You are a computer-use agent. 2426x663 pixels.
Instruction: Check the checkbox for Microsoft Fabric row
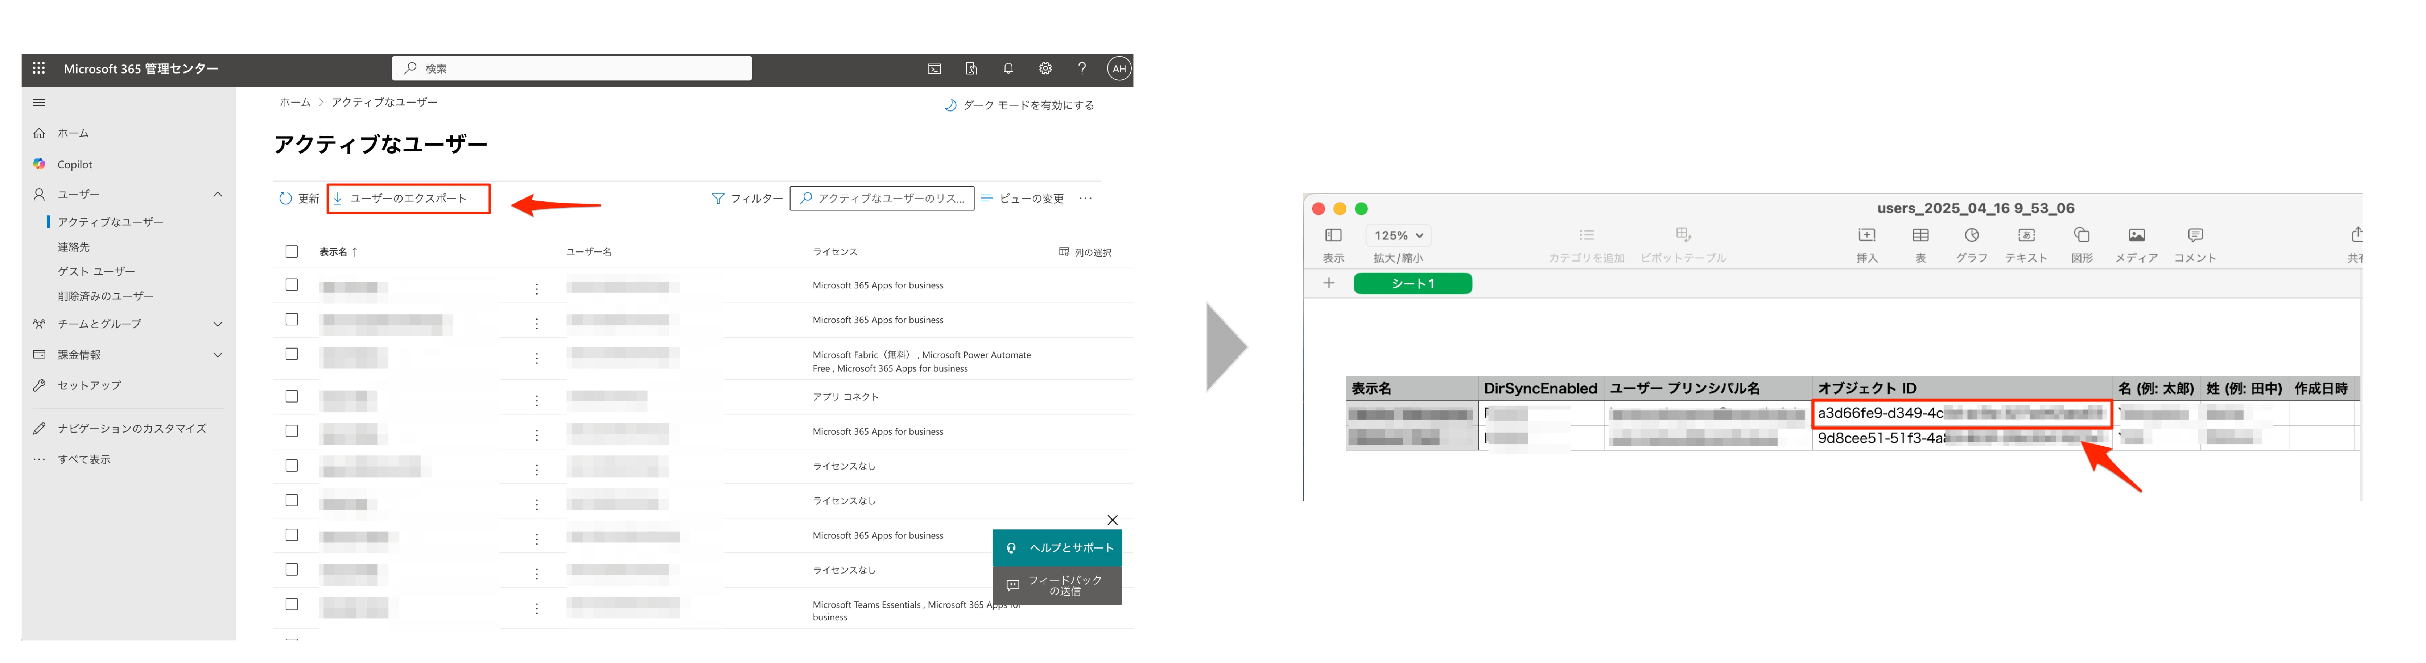[x=292, y=355]
